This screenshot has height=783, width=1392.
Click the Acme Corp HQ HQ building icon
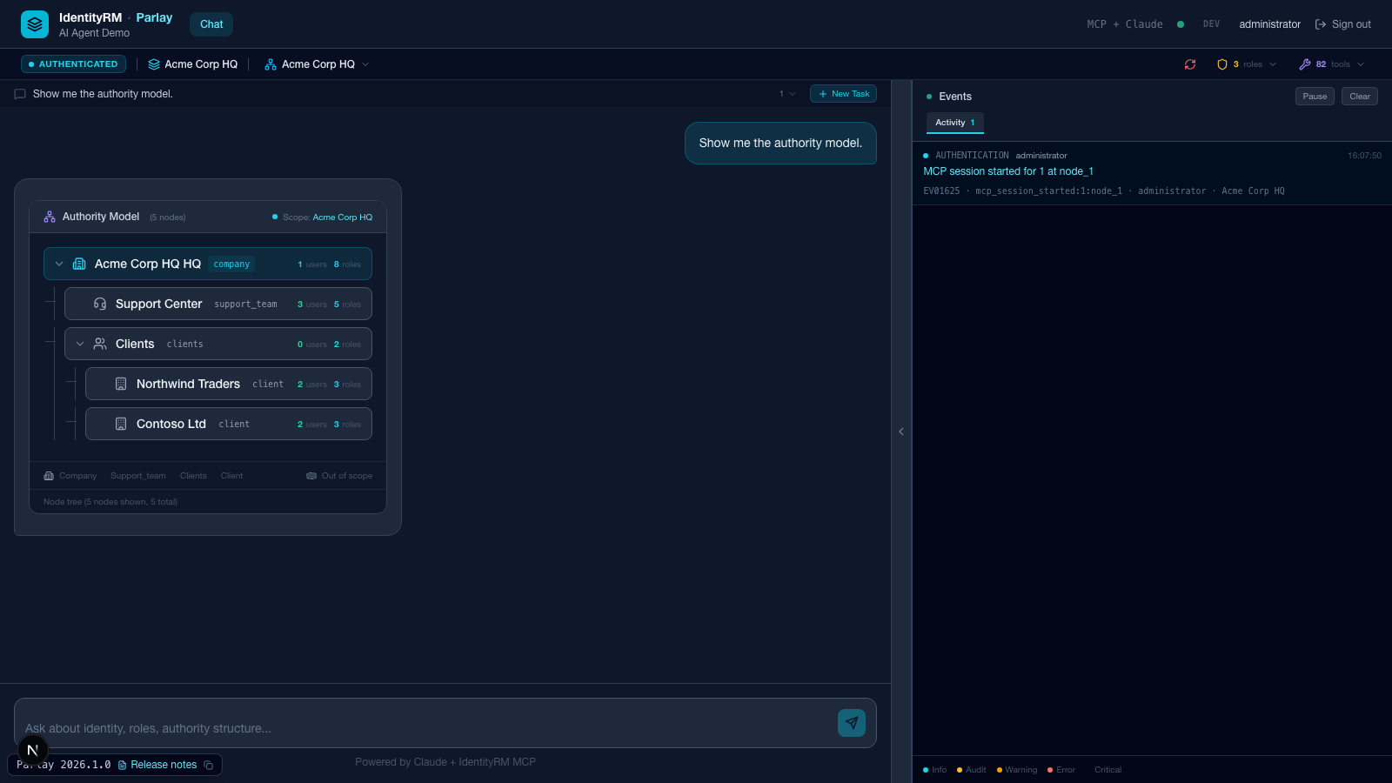pos(79,264)
